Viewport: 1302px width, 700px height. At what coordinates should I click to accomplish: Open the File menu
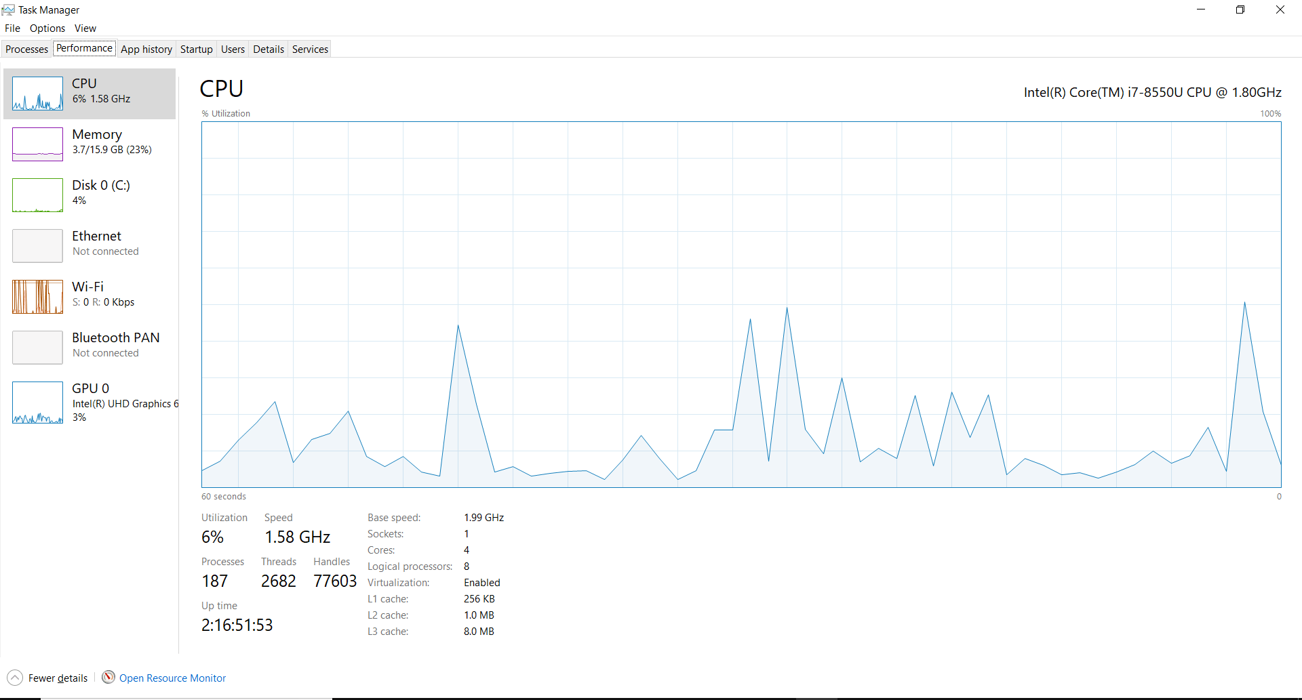(12, 28)
